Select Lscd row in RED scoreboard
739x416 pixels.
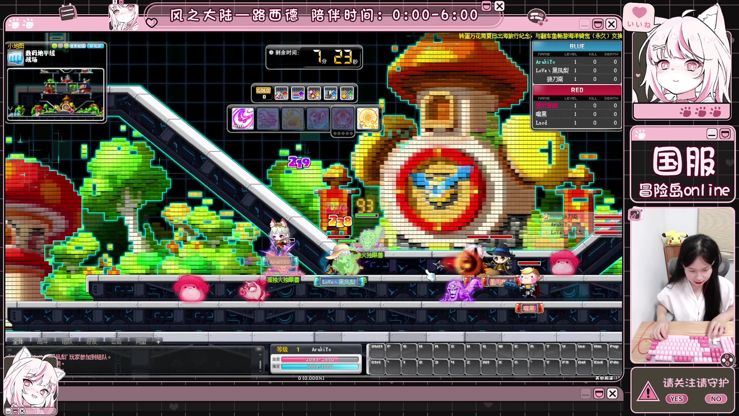pyautogui.click(x=577, y=123)
